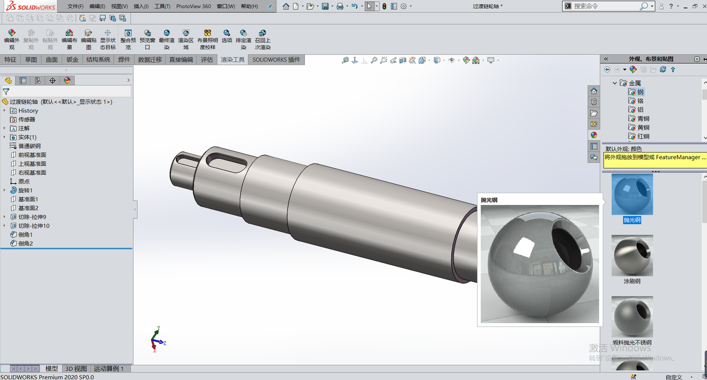Click the home icon in task pane sidebar
707x380 pixels.
(594, 91)
